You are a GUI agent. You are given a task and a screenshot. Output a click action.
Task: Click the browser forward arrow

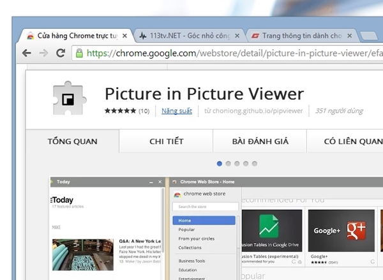(x=43, y=53)
